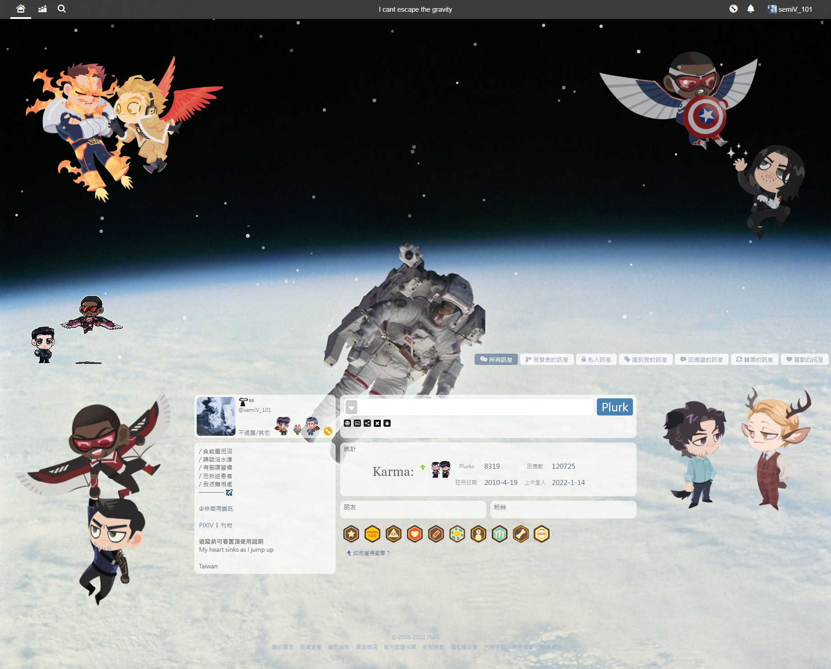831x669 pixels.
Task: Click the 粉絲 panel header
Action: 500,507
